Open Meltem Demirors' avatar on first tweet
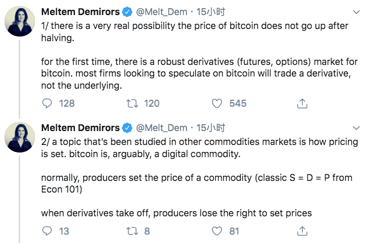This screenshot has height=243, width=369. 20,21
